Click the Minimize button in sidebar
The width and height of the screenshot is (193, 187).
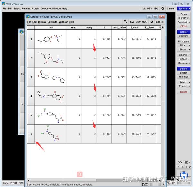pos(184,77)
